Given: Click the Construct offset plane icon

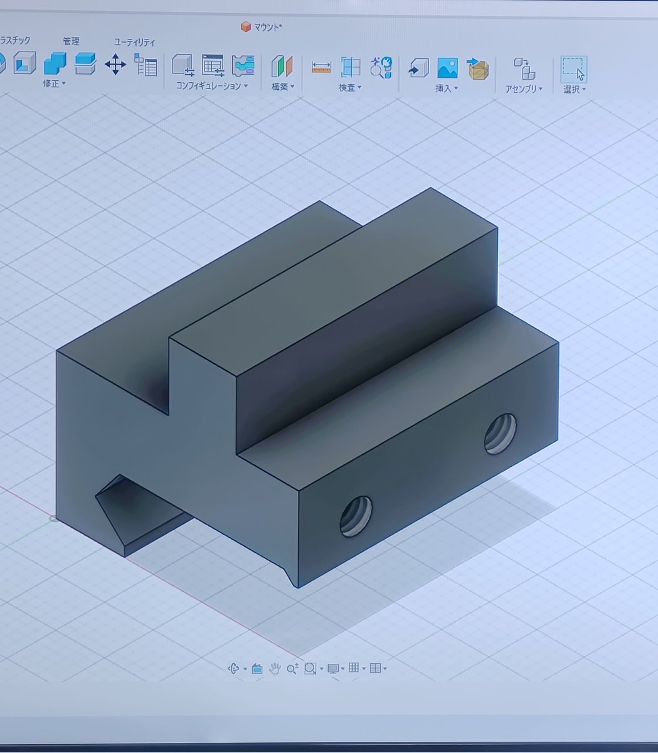Looking at the screenshot, I should [x=282, y=67].
